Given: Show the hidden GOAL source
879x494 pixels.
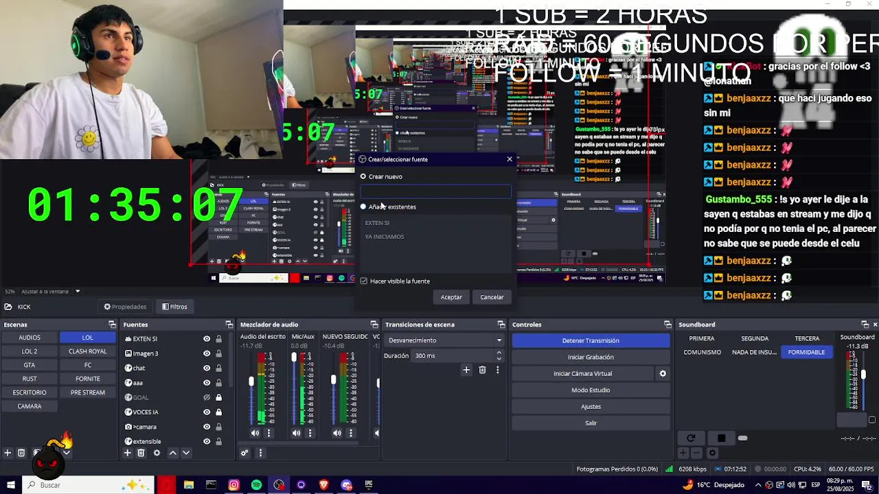Looking at the screenshot, I should point(207,397).
